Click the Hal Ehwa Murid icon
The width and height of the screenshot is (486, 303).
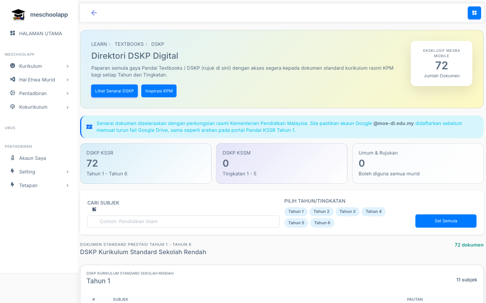pos(13,80)
